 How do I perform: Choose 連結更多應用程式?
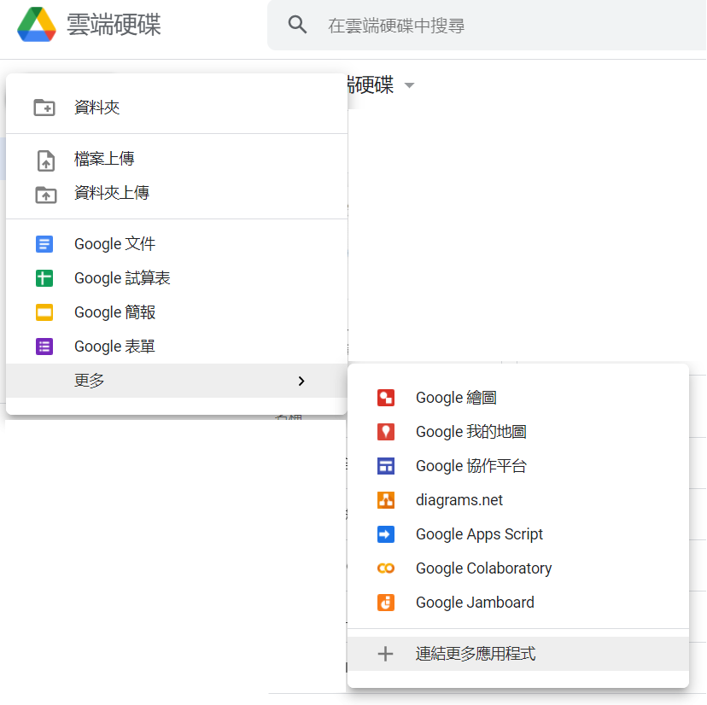click(x=518, y=654)
